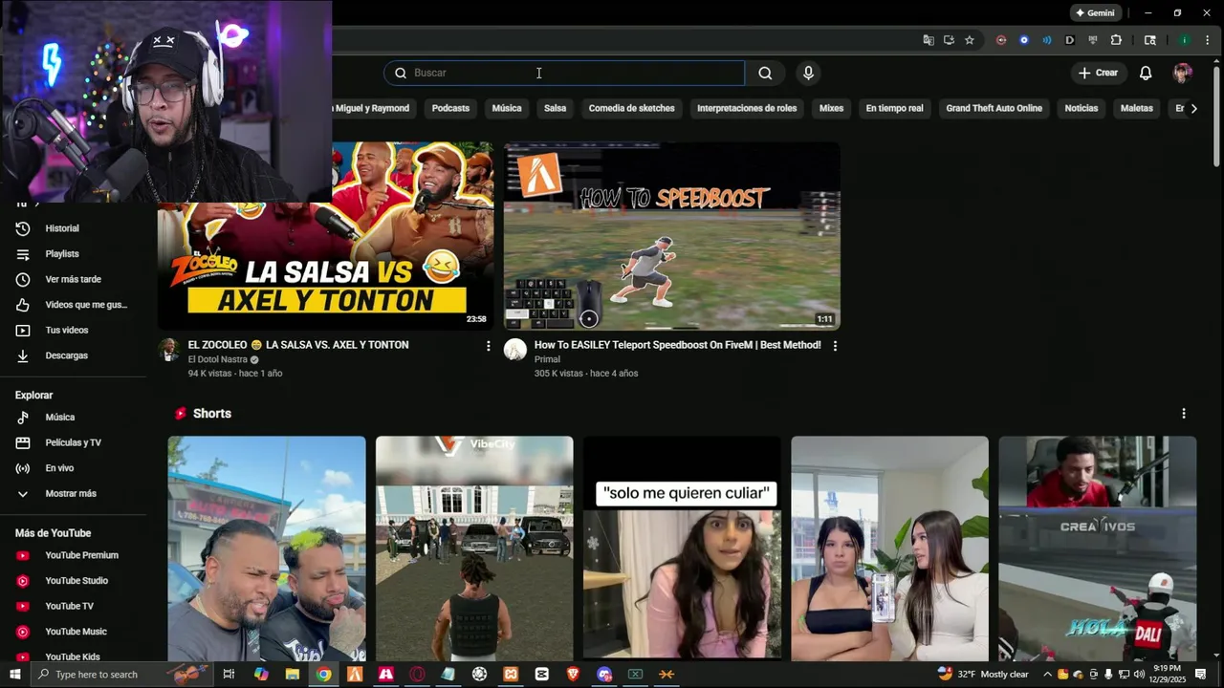Open tab search icon in Chrome toolbar
Image resolution: width=1224 pixels, height=688 pixels.
1150,40
